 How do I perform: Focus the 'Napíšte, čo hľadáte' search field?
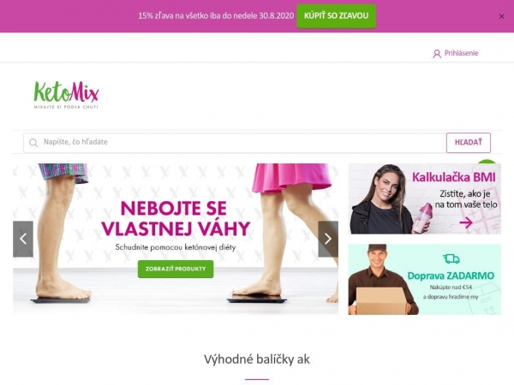235,143
